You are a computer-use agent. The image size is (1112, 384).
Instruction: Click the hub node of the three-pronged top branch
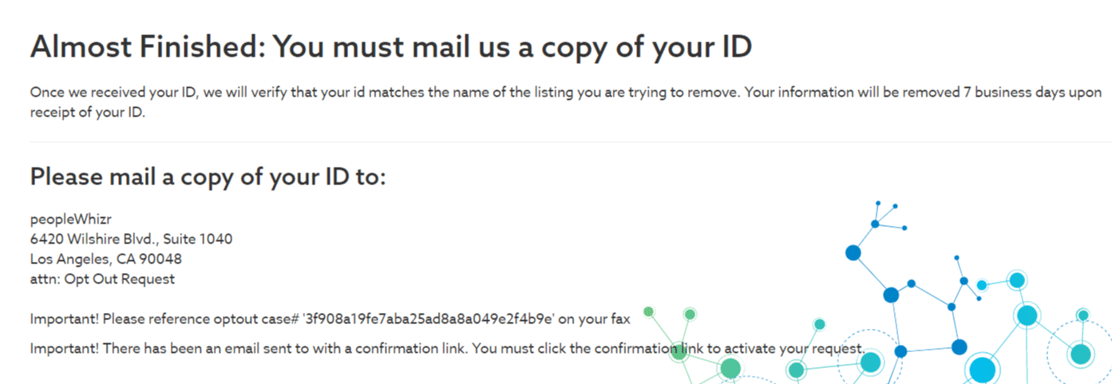point(875,224)
